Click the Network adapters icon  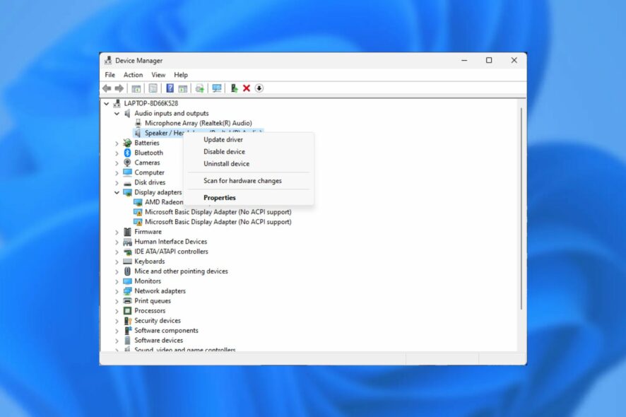tap(127, 290)
